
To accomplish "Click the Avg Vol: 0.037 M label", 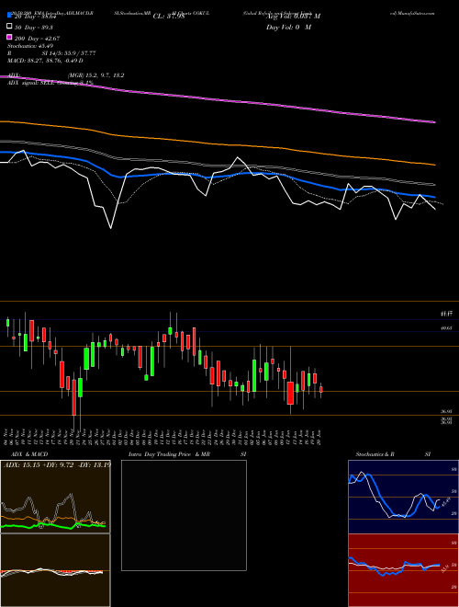I will tap(293, 17).
